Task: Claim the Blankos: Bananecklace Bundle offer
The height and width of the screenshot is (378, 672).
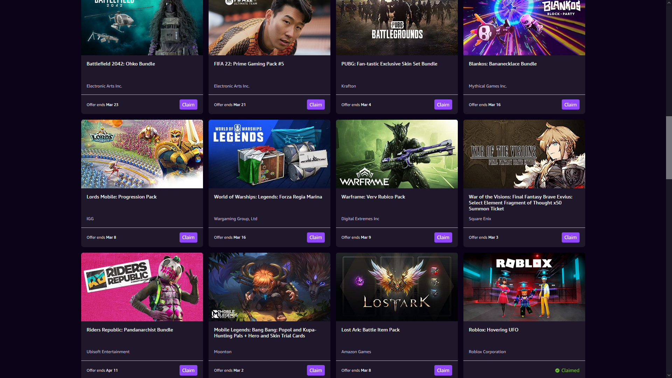Action: point(570,105)
